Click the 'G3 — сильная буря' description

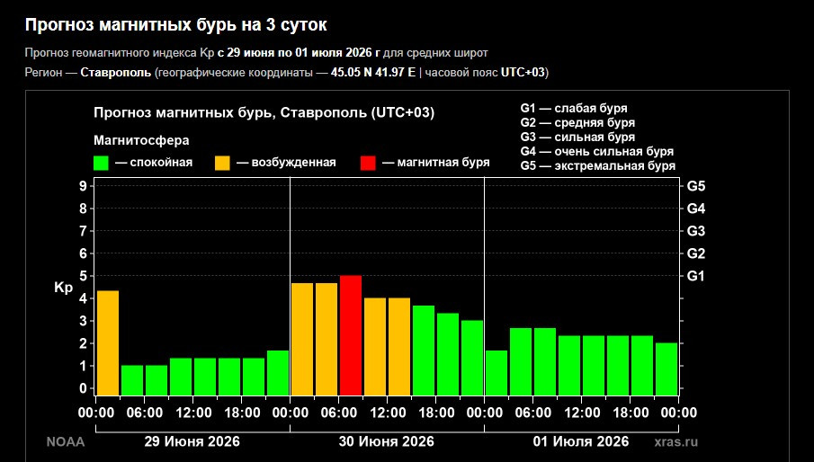pyautogui.click(x=577, y=138)
